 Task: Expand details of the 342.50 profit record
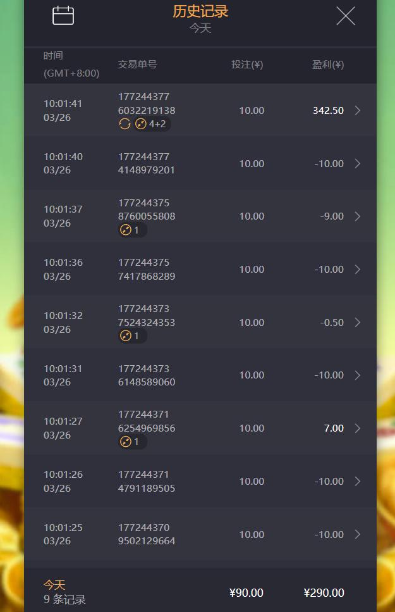click(358, 111)
